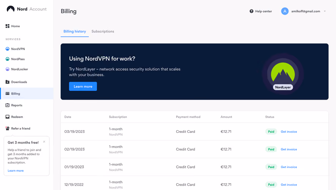Click the amilkoff@gmail.com account email
This screenshot has height=190, width=336.
coord(306,11)
